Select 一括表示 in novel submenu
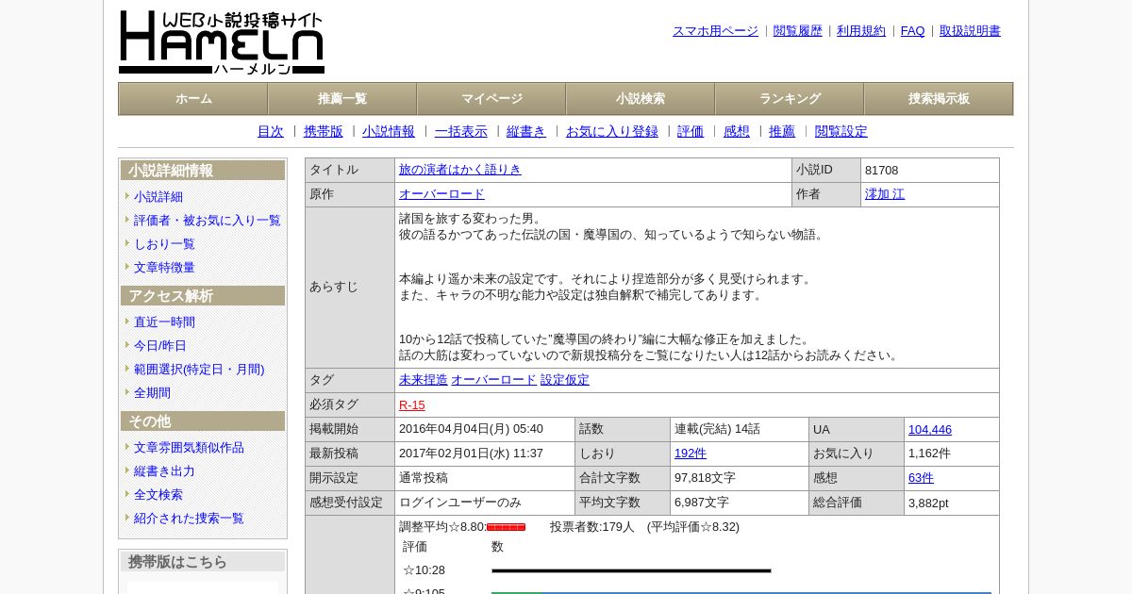The width and height of the screenshot is (1132, 594). [461, 132]
